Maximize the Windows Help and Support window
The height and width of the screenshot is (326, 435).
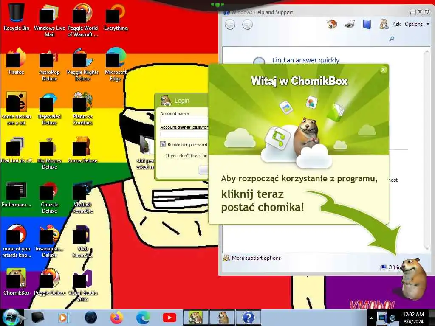420,12
